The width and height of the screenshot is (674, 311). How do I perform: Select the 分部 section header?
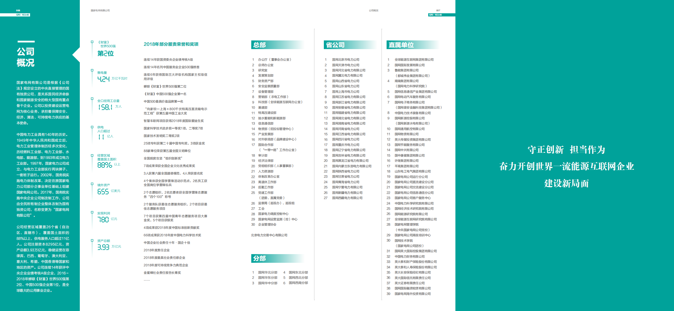coord(259,258)
